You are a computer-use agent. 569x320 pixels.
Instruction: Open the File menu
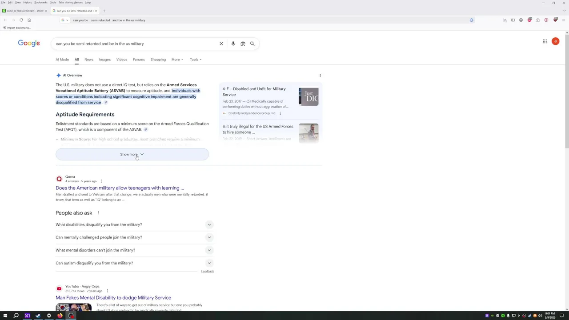3,3
